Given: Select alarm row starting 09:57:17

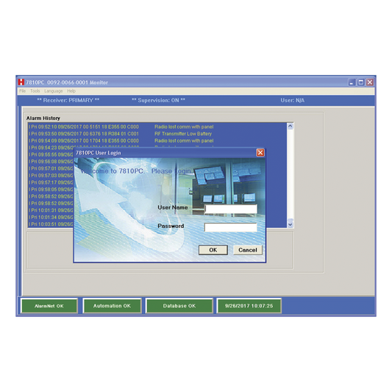Looking at the screenshot, I should click(51, 182).
